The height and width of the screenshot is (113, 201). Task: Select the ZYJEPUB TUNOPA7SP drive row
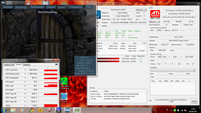118,99
